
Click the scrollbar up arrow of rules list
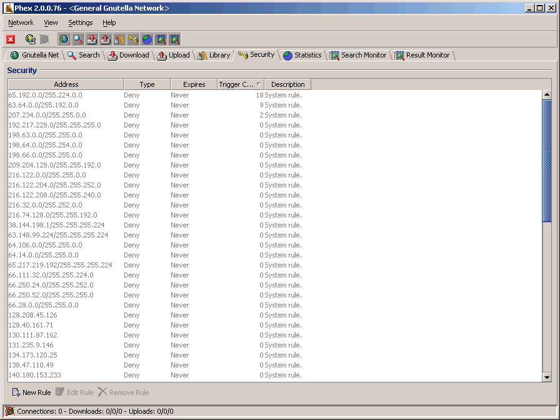click(546, 94)
